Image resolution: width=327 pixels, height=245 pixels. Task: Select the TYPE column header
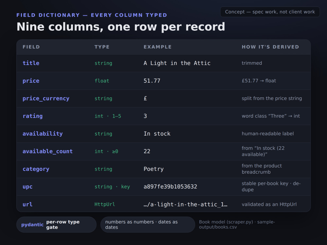tap(102, 47)
